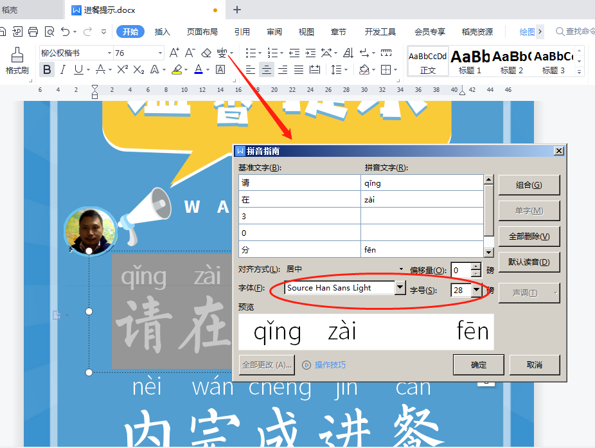Switch to the 审阅 tab
Screen dimensions: 595x448
point(274,32)
